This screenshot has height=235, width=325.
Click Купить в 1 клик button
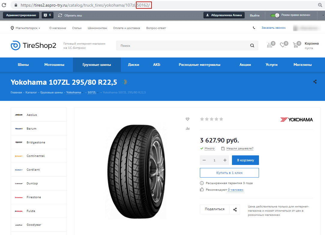pyautogui.click(x=230, y=172)
